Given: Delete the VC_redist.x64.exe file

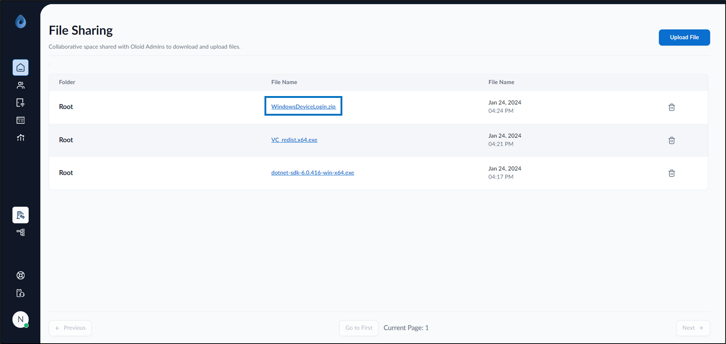Looking at the screenshot, I should tap(672, 140).
